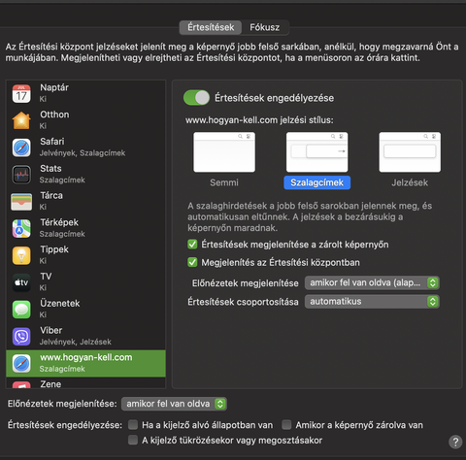Open the bottom 'amikor fel van oldva' dropdown
This screenshot has width=466, height=460.
[x=174, y=404]
